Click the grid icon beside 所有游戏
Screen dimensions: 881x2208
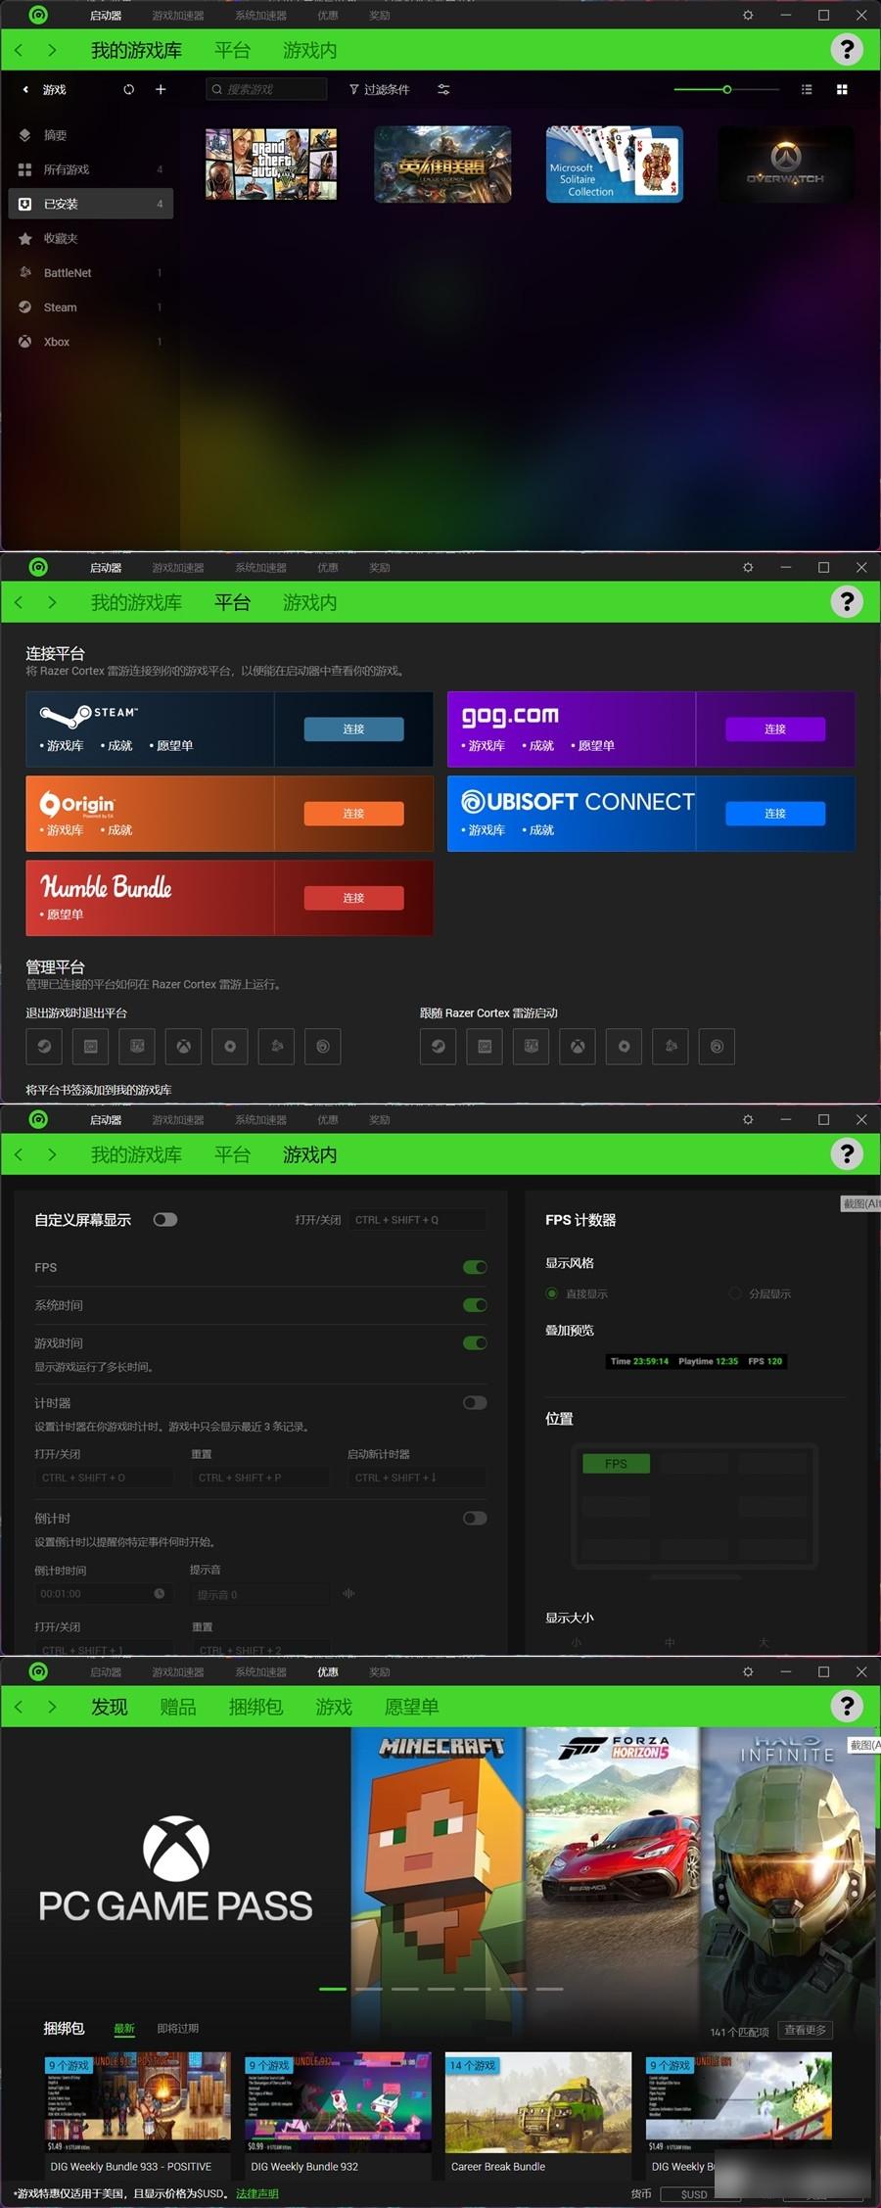click(x=24, y=169)
